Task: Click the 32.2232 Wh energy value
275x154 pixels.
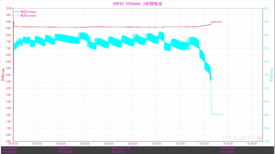Action: point(118,152)
